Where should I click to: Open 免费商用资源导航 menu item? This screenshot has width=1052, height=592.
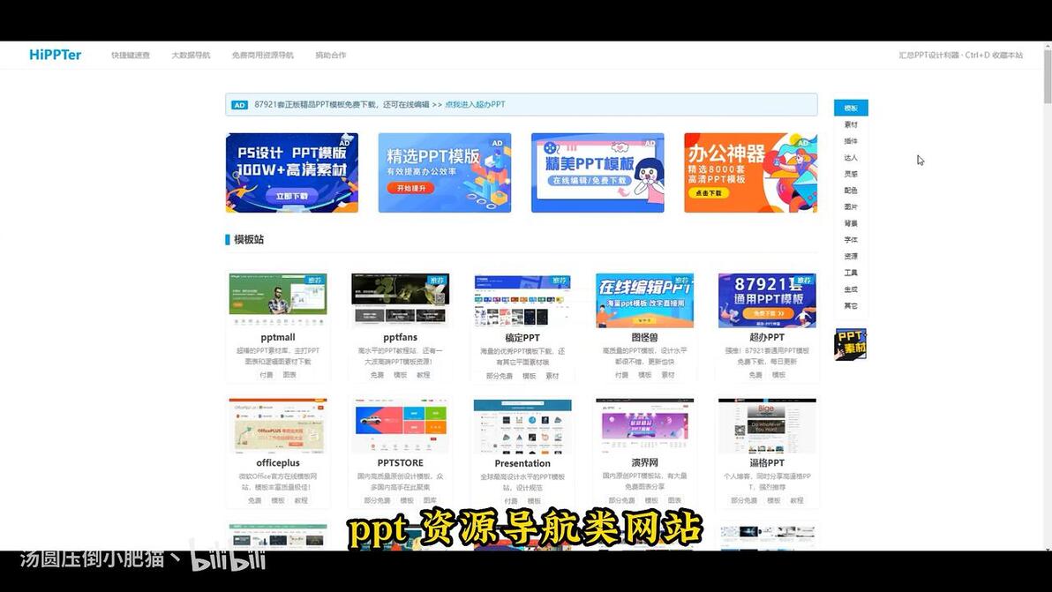[x=262, y=56]
